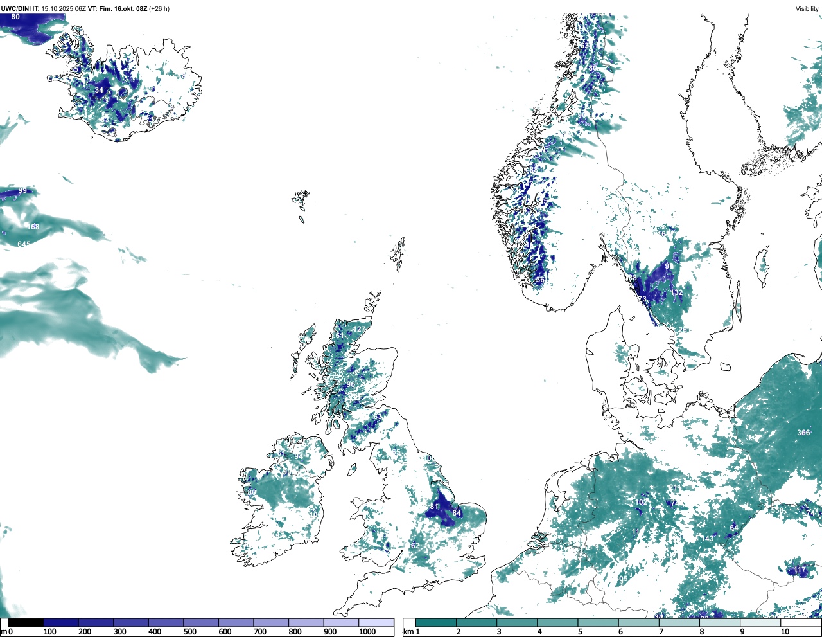The image size is (822, 637).
Task: Click the dark teal 1–2 km legend swatch
Action: 436,622
